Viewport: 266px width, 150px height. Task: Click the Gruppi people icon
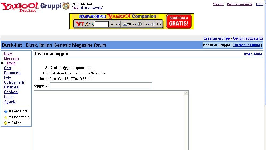[66, 6]
